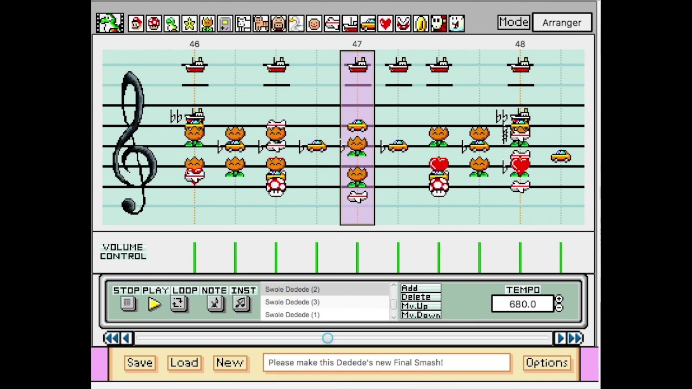Select Swole Dedede (1) in the list
The height and width of the screenshot is (389, 692).
coord(325,314)
